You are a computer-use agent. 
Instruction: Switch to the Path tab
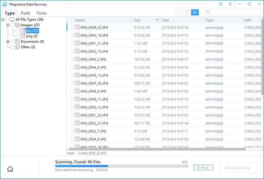pyautogui.click(x=26, y=13)
